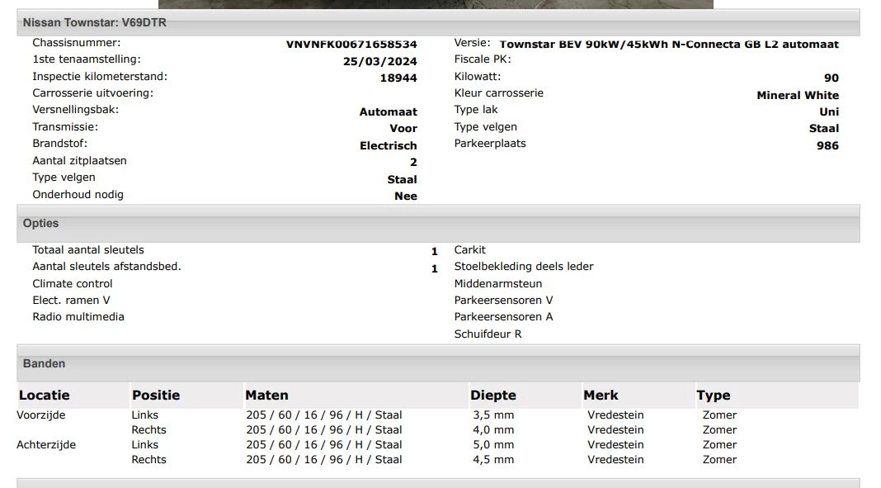The image size is (881, 488).
Task: Select the Kleur carrosserie value Mineral White
Action: (x=797, y=94)
